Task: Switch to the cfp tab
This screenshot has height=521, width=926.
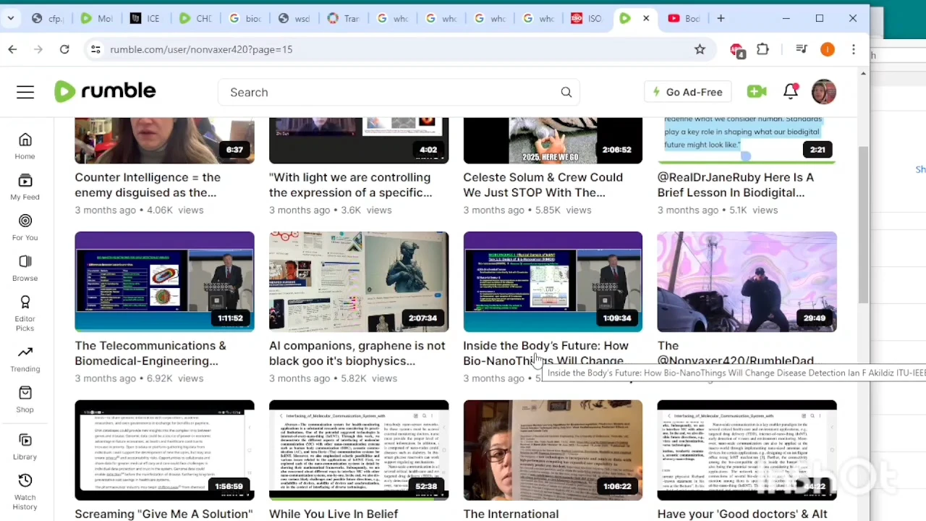Action: (x=47, y=18)
